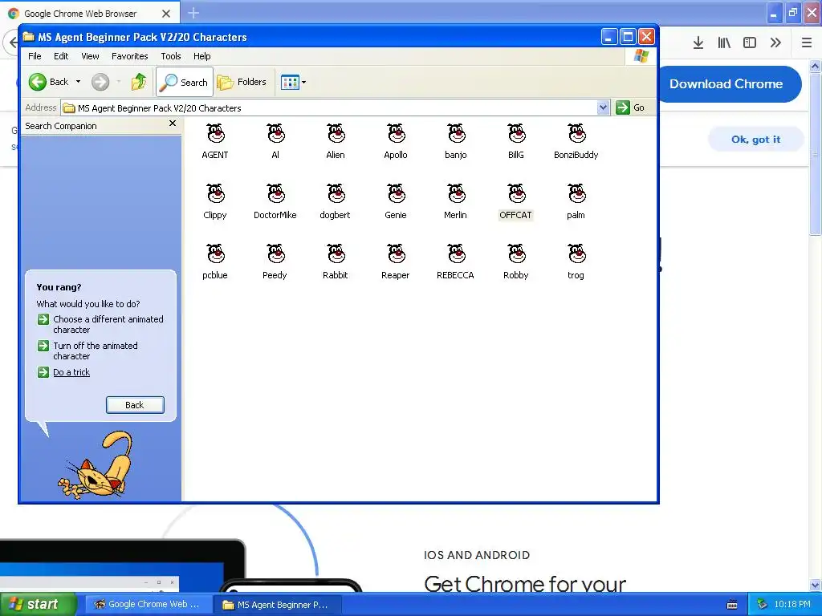Select the Merlin character icon
This screenshot has height=616, width=822.
[456, 194]
